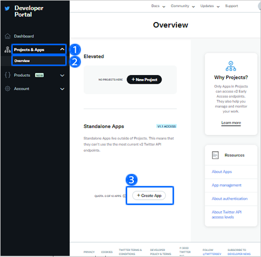Open Developer Policy & Terms footer link
Viewport: 261px width, 257px height.
tap(160, 252)
